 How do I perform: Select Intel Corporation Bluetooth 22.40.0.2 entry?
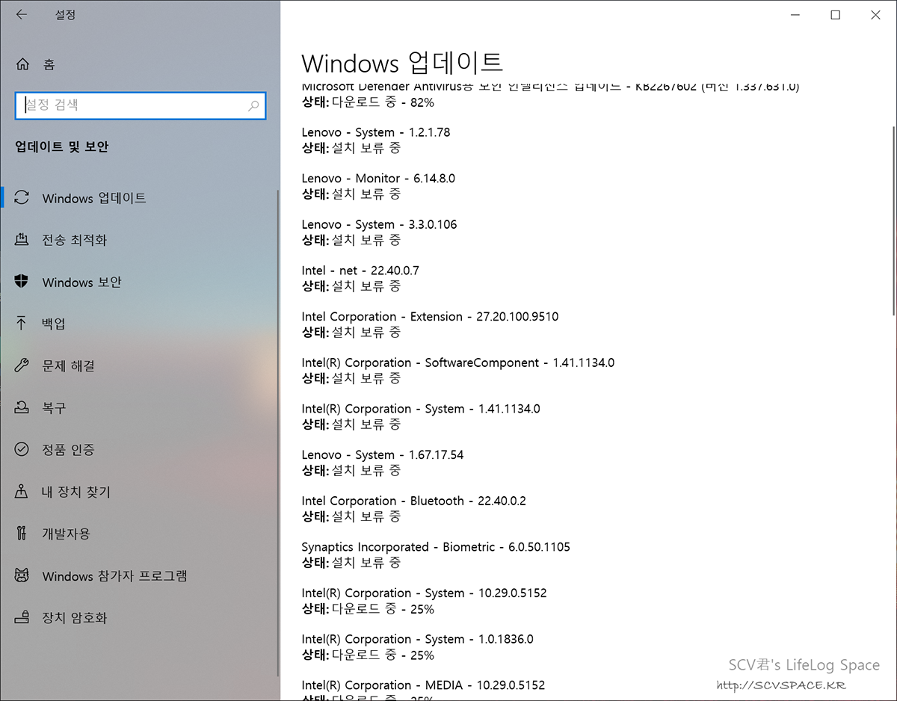pyautogui.click(x=414, y=501)
